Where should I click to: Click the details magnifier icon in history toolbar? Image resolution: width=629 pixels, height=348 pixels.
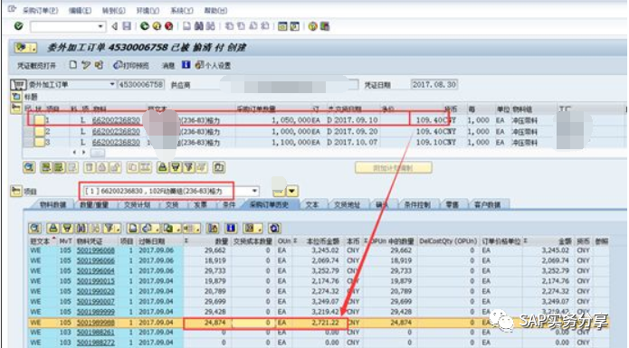[35, 229]
